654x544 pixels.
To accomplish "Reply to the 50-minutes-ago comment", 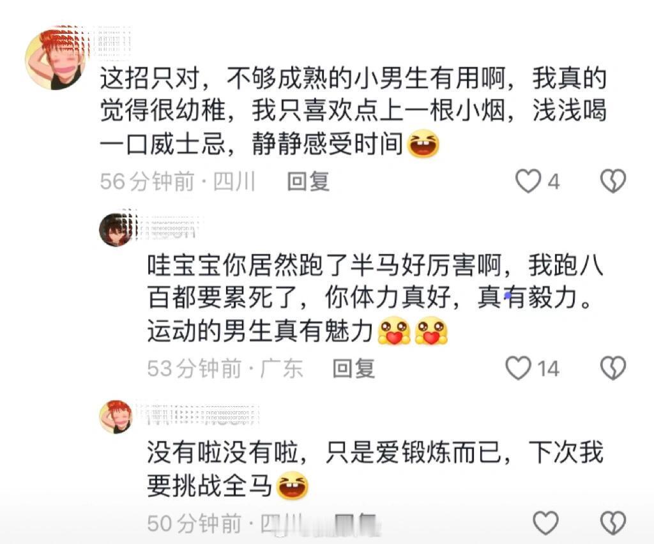I will (x=355, y=524).
